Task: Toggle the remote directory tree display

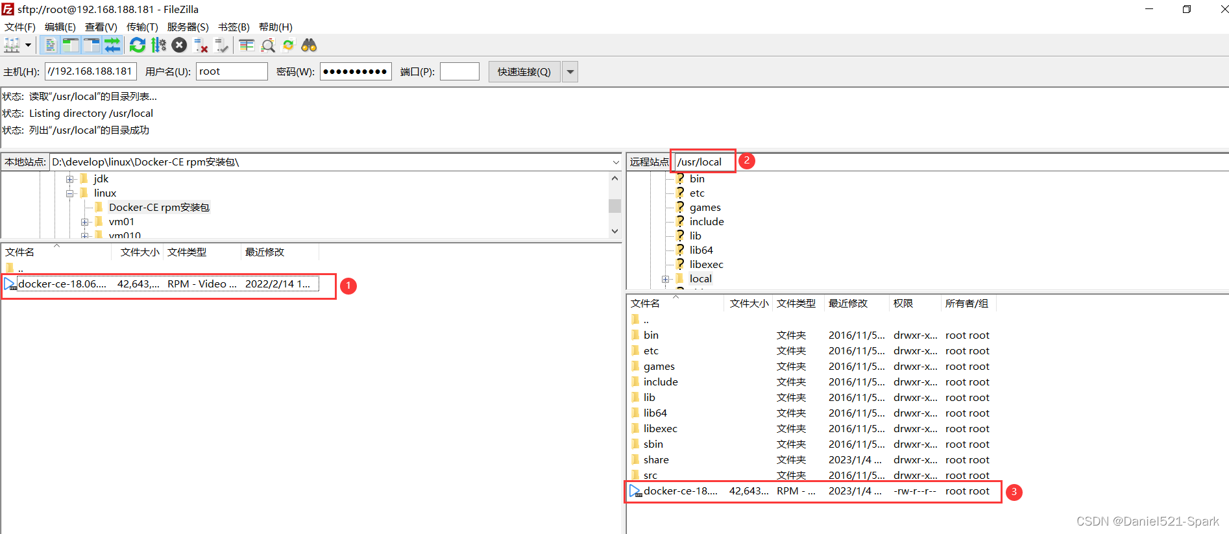Action: click(91, 45)
